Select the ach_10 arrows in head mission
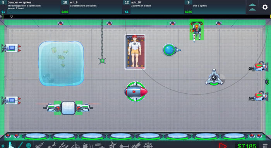The width and height of the screenshot is (271, 148). pos(153,7)
